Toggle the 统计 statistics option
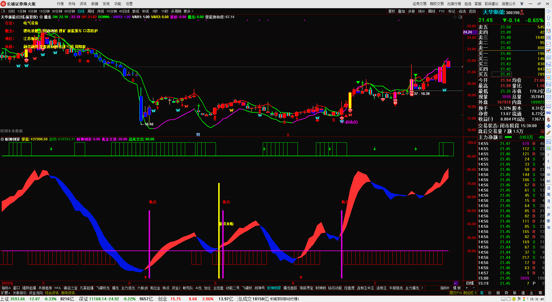 point(421,11)
